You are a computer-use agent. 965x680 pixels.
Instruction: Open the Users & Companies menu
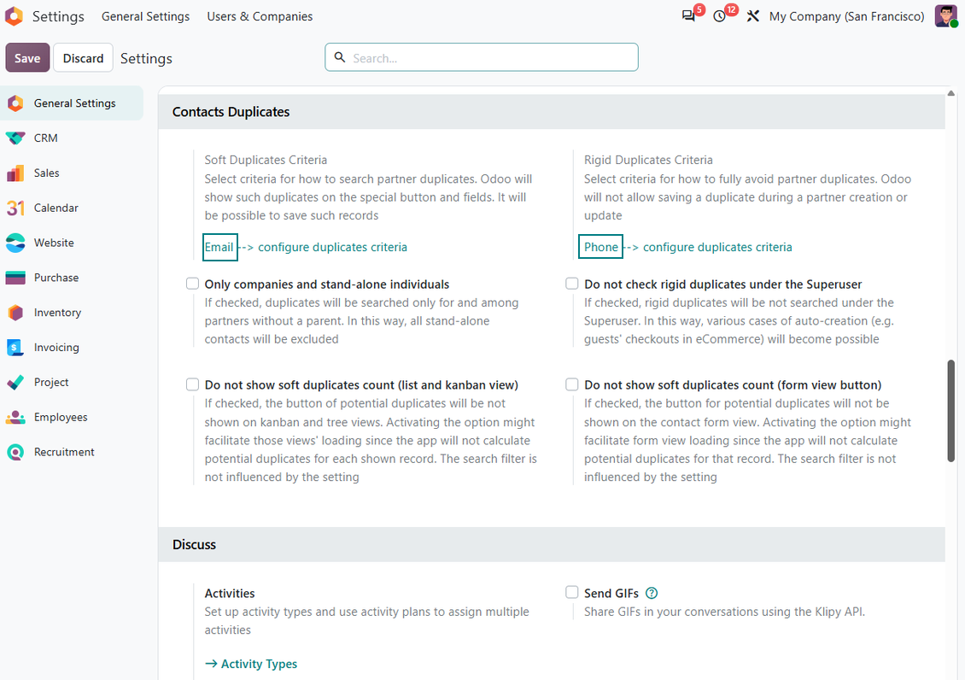click(260, 16)
